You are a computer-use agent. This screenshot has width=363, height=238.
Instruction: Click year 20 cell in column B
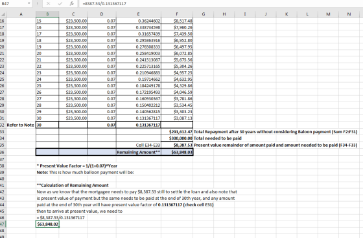click(47, 53)
